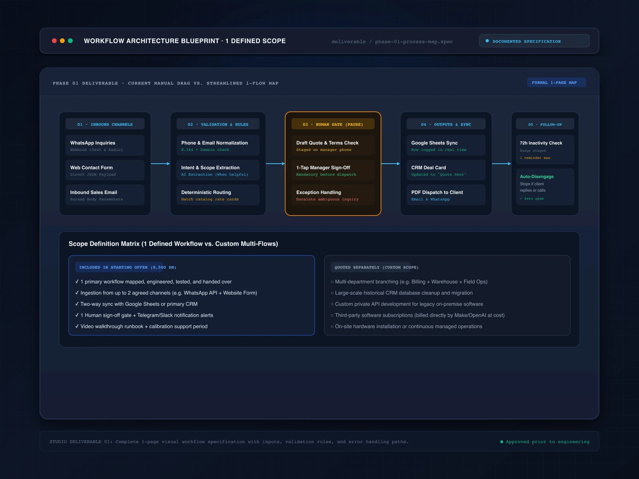Click the Workflow Architecture Blueprint title
The width and height of the screenshot is (639, 479).
[185, 41]
